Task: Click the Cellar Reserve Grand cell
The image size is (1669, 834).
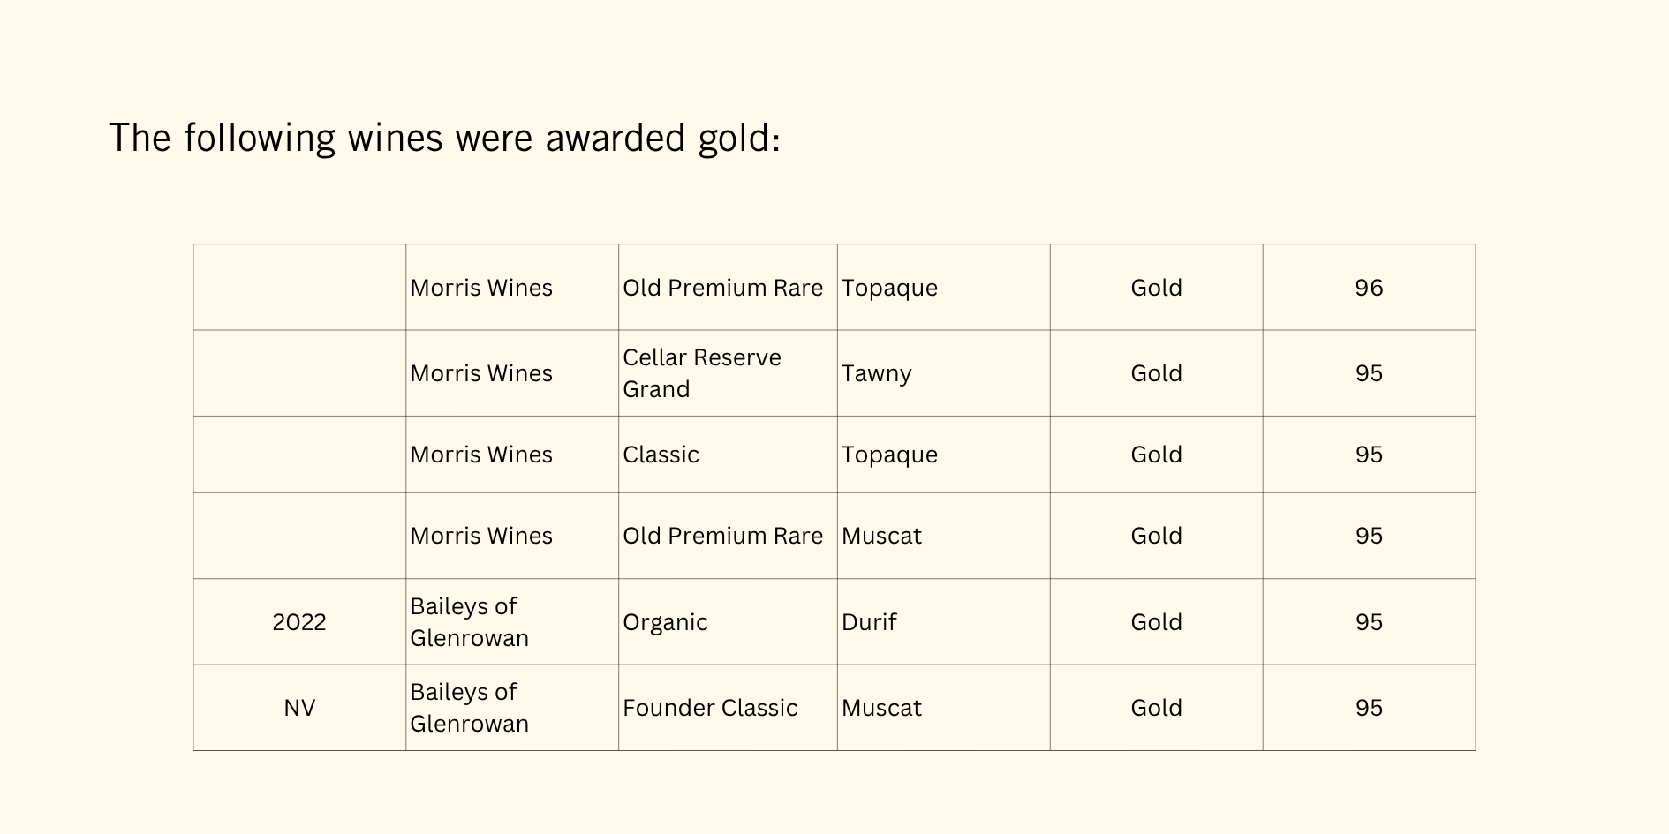Action: [x=728, y=373]
